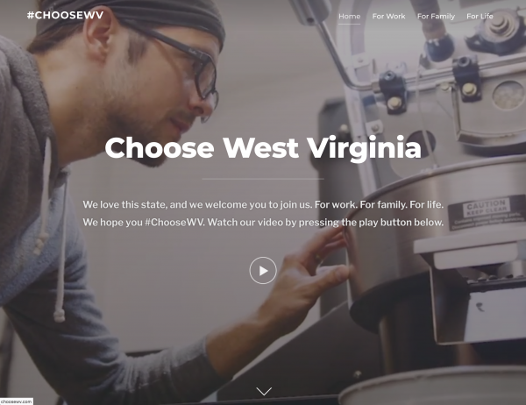Click the circular play icon
Screen dimensions: 526x405
coord(263,271)
